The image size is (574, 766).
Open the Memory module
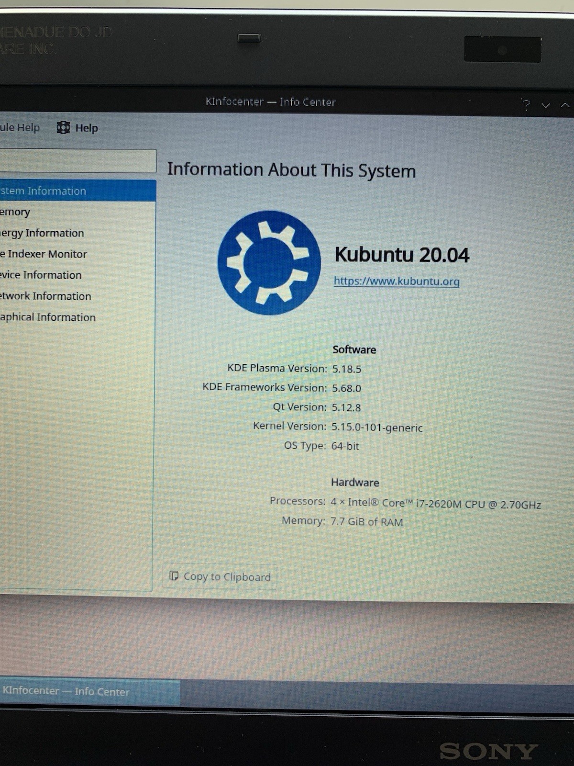click(x=77, y=212)
